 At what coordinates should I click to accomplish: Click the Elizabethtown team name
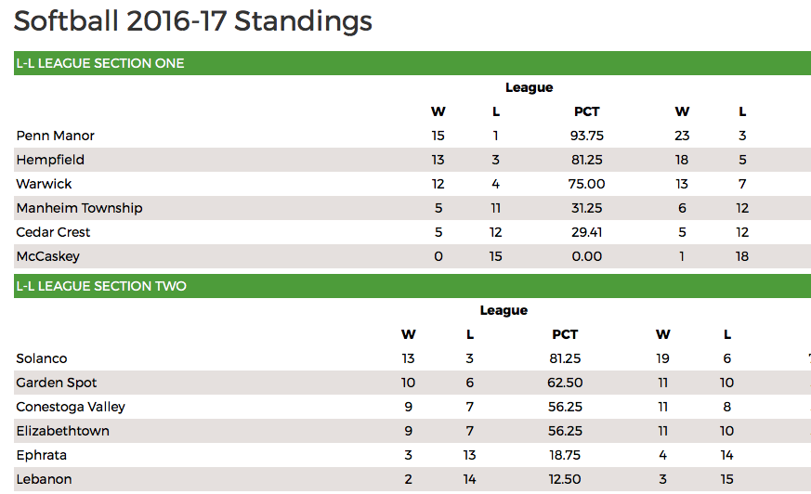[x=62, y=431]
